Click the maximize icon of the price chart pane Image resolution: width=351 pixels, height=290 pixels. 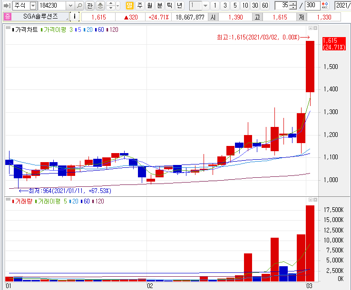(311, 28)
